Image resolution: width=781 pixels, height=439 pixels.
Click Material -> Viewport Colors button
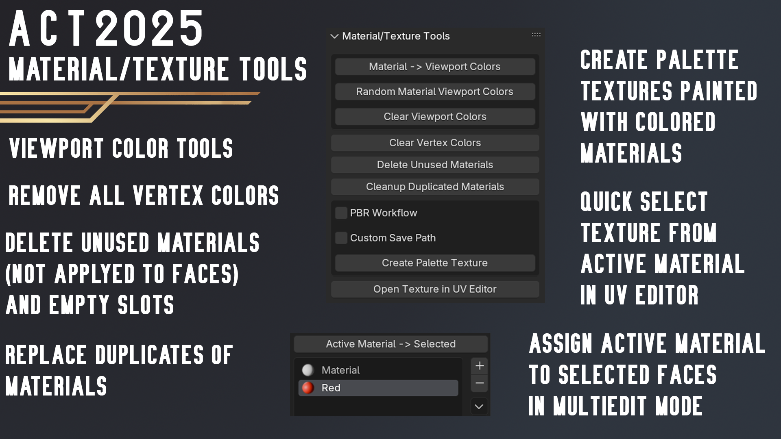(x=434, y=67)
